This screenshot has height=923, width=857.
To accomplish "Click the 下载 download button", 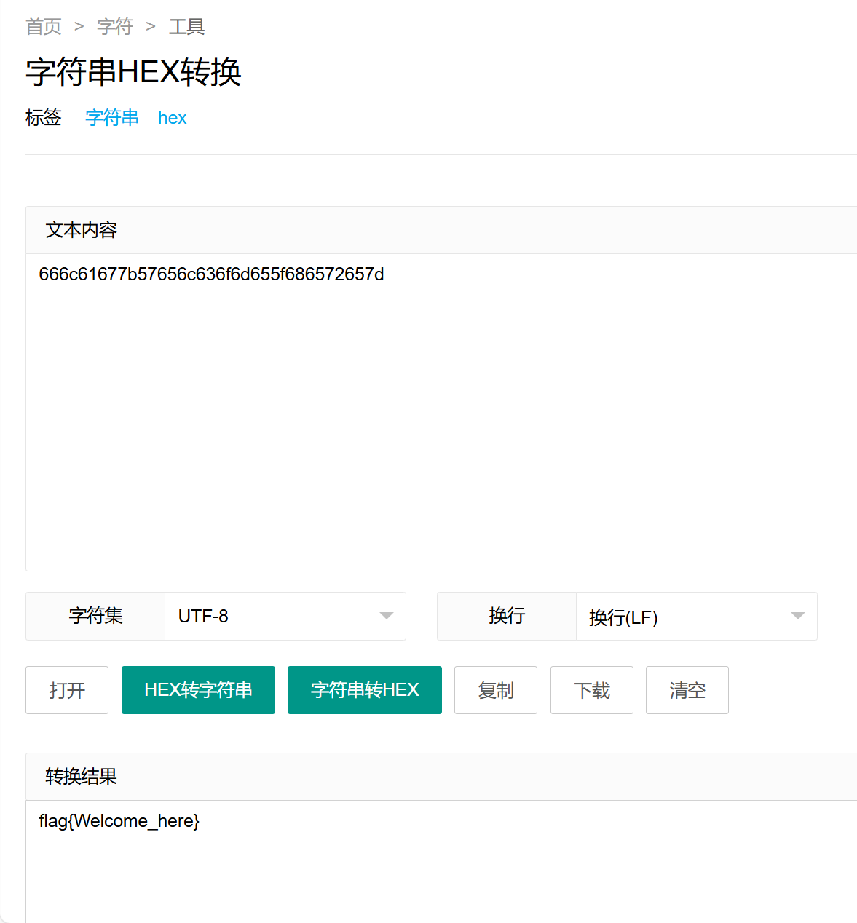I will [592, 690].
